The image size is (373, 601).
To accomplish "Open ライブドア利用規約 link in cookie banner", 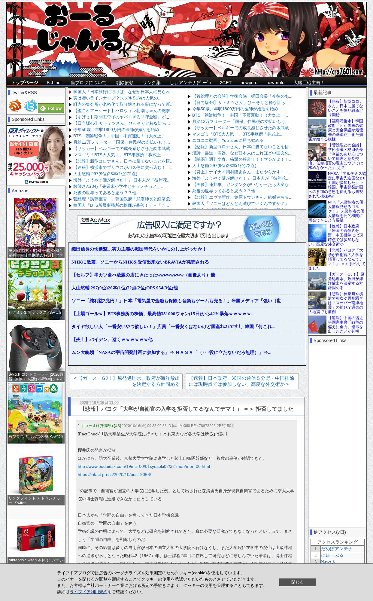I will pos(89,592).
